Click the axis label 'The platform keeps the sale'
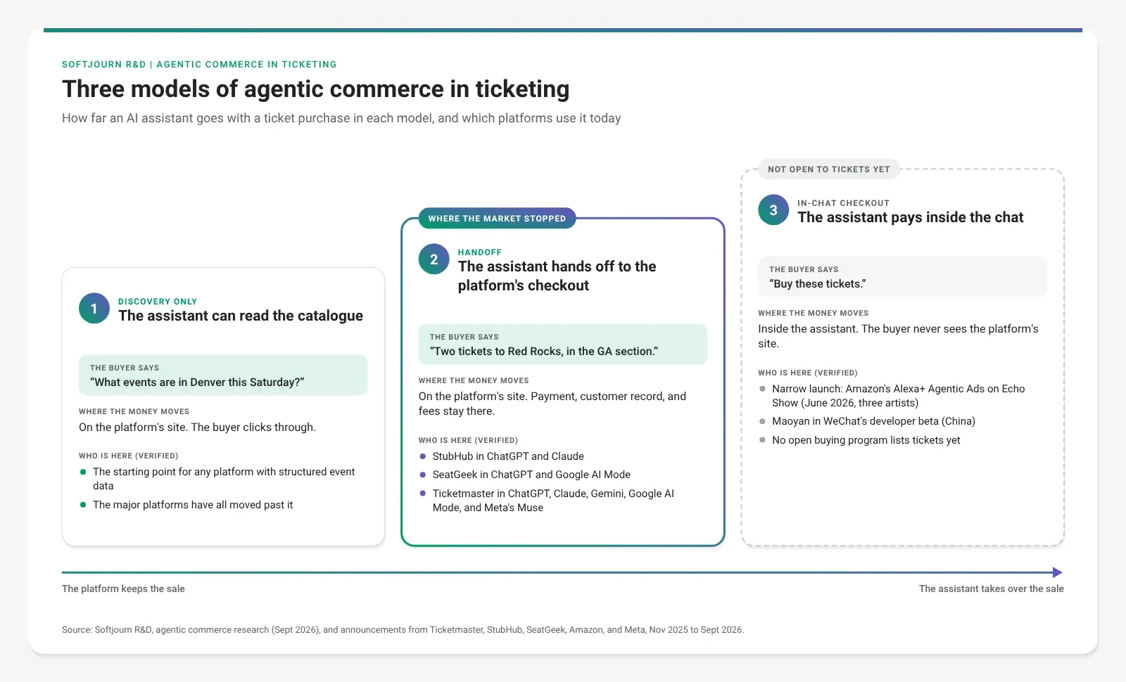The height and width of the screenshot is (682, 1126). click(123, 589)
